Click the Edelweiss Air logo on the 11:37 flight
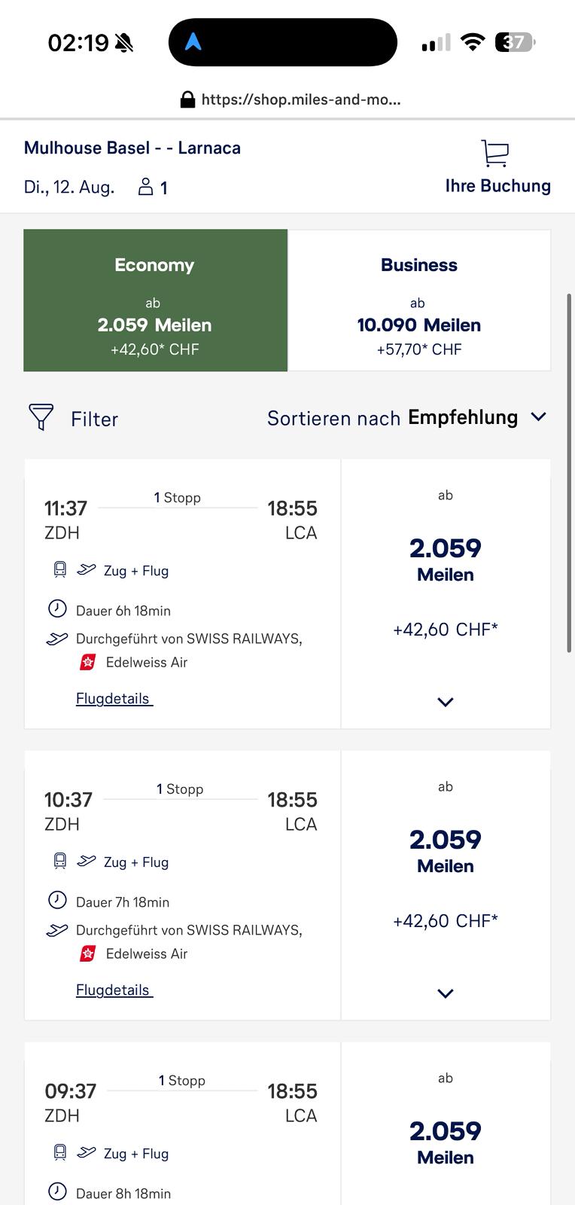The height and width of the screenshot is (1205, 575). tap(88, 663)
